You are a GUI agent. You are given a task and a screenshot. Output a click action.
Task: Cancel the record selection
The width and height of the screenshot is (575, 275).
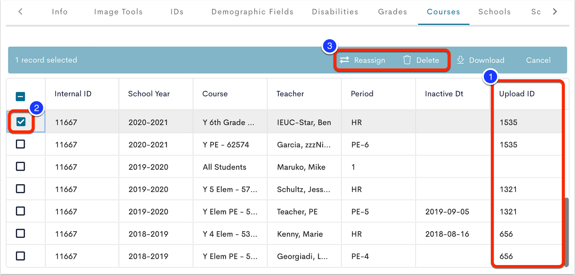[x=538, y=60]
